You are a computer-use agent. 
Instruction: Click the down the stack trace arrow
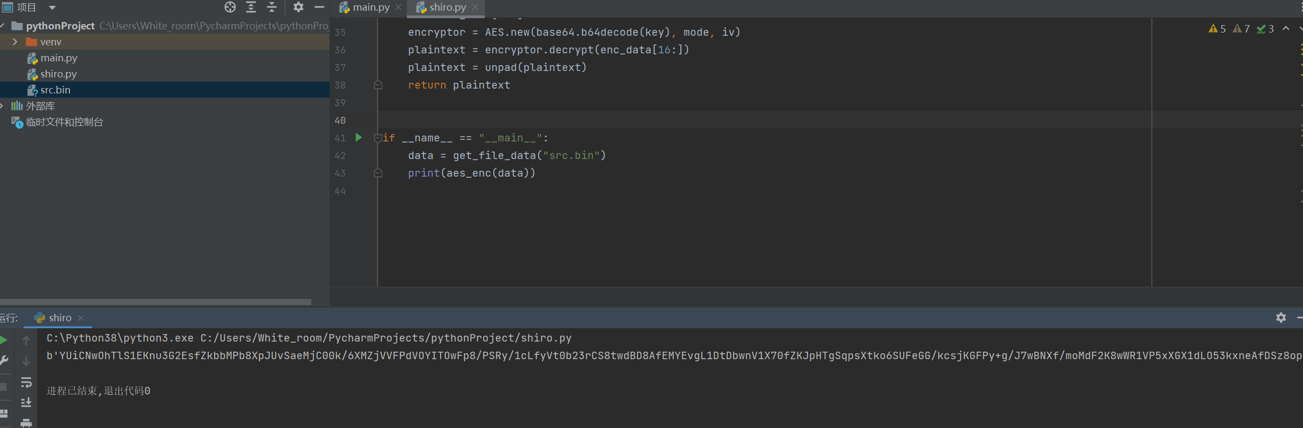pyautogui.click(x=26, y=361)
